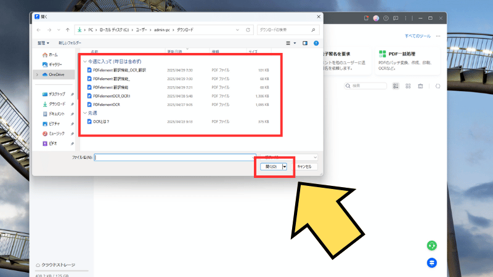
Task: Collapse the 今週に入って group
Action: (x=85, y=62)
